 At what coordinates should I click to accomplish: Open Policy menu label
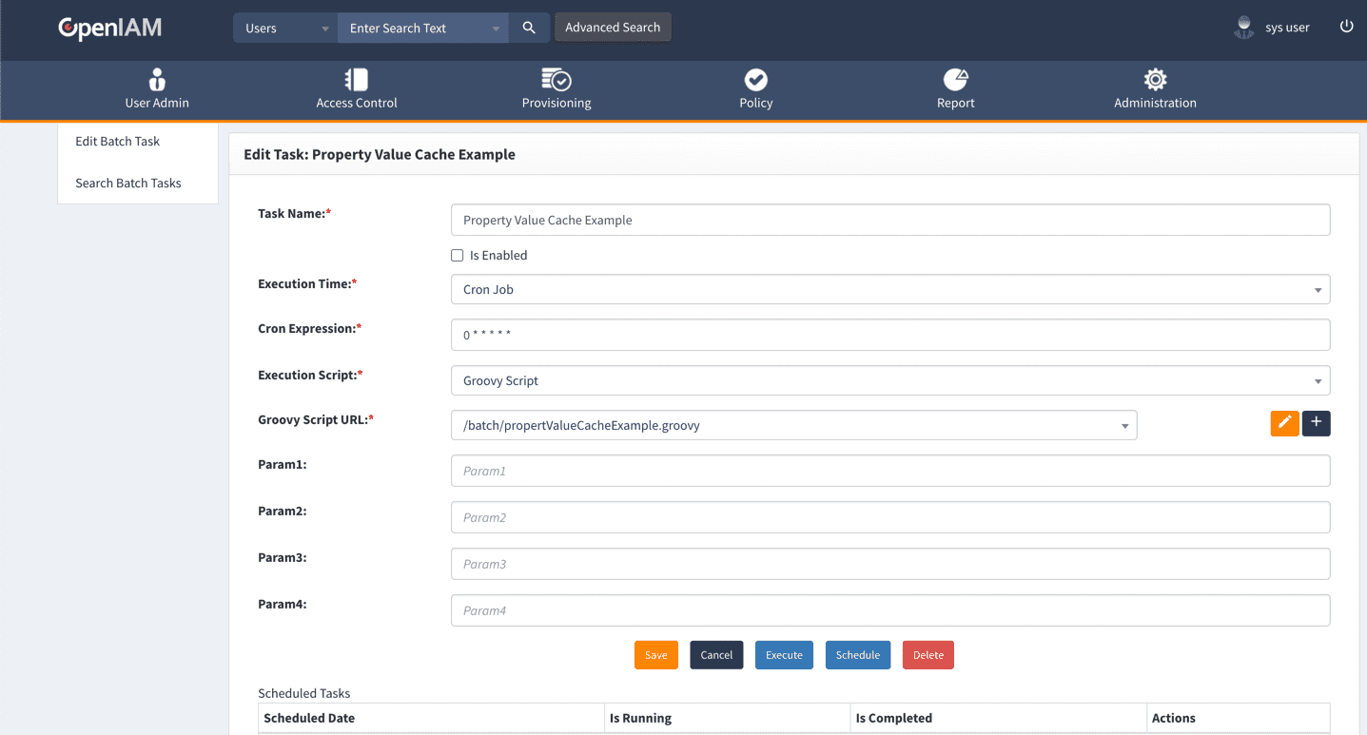pyautogui.click(x=756, y=103)
